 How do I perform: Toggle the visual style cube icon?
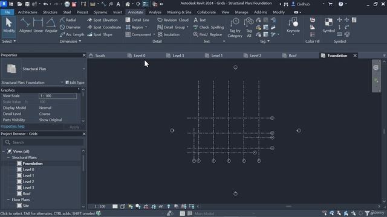tap(123, 206)
